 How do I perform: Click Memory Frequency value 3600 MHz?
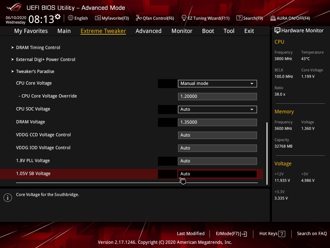(283, 128)
